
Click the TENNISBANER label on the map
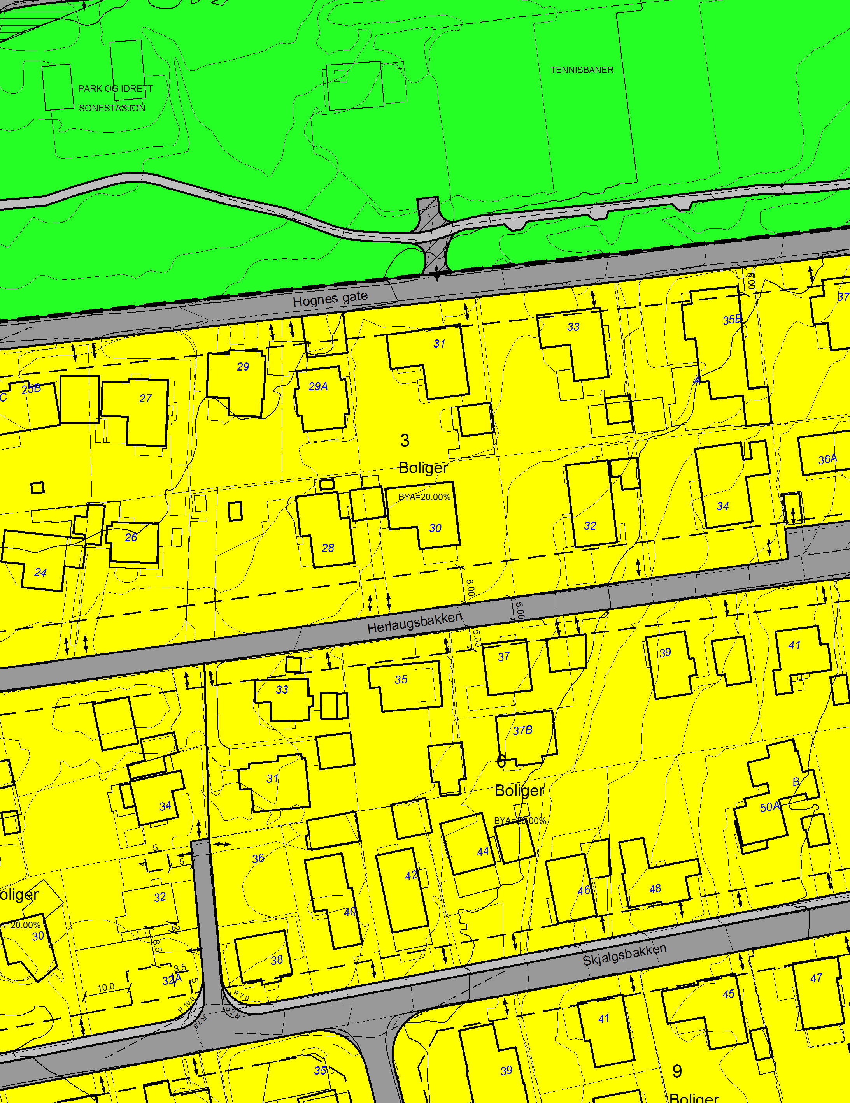(582, 70)
